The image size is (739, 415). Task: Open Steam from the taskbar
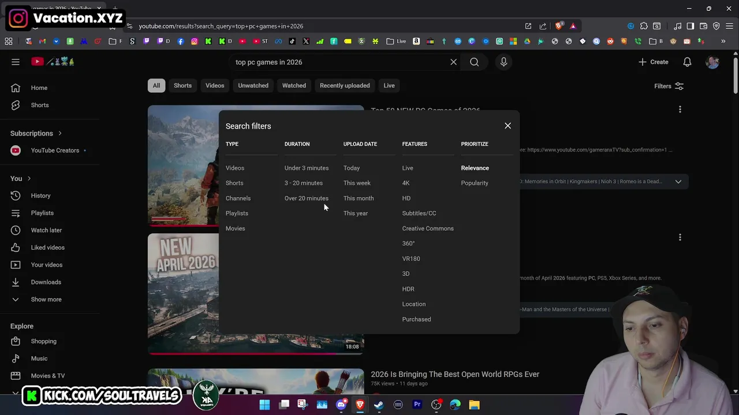coord(379,405)
